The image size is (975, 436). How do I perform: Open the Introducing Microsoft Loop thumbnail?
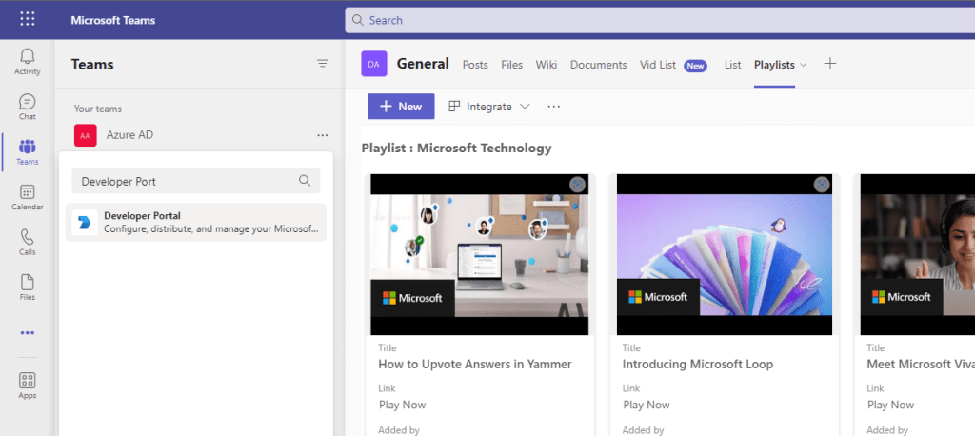point(725,254)
